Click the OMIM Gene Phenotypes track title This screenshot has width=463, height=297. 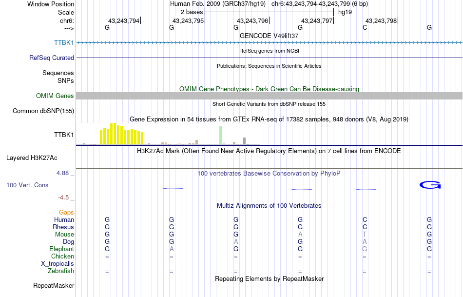(x=269, y=89)
